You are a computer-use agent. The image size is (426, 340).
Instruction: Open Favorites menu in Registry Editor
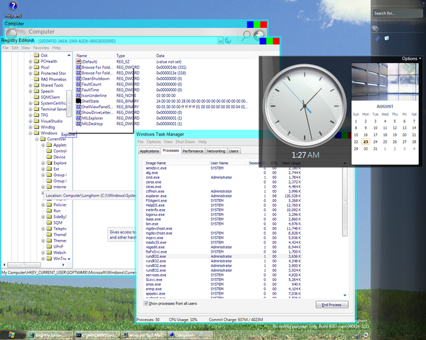coord(41,48)
